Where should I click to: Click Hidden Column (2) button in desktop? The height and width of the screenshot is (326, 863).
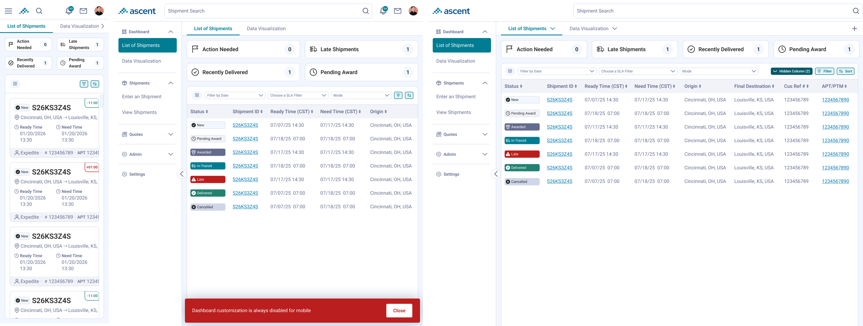(x=791, y=71)
